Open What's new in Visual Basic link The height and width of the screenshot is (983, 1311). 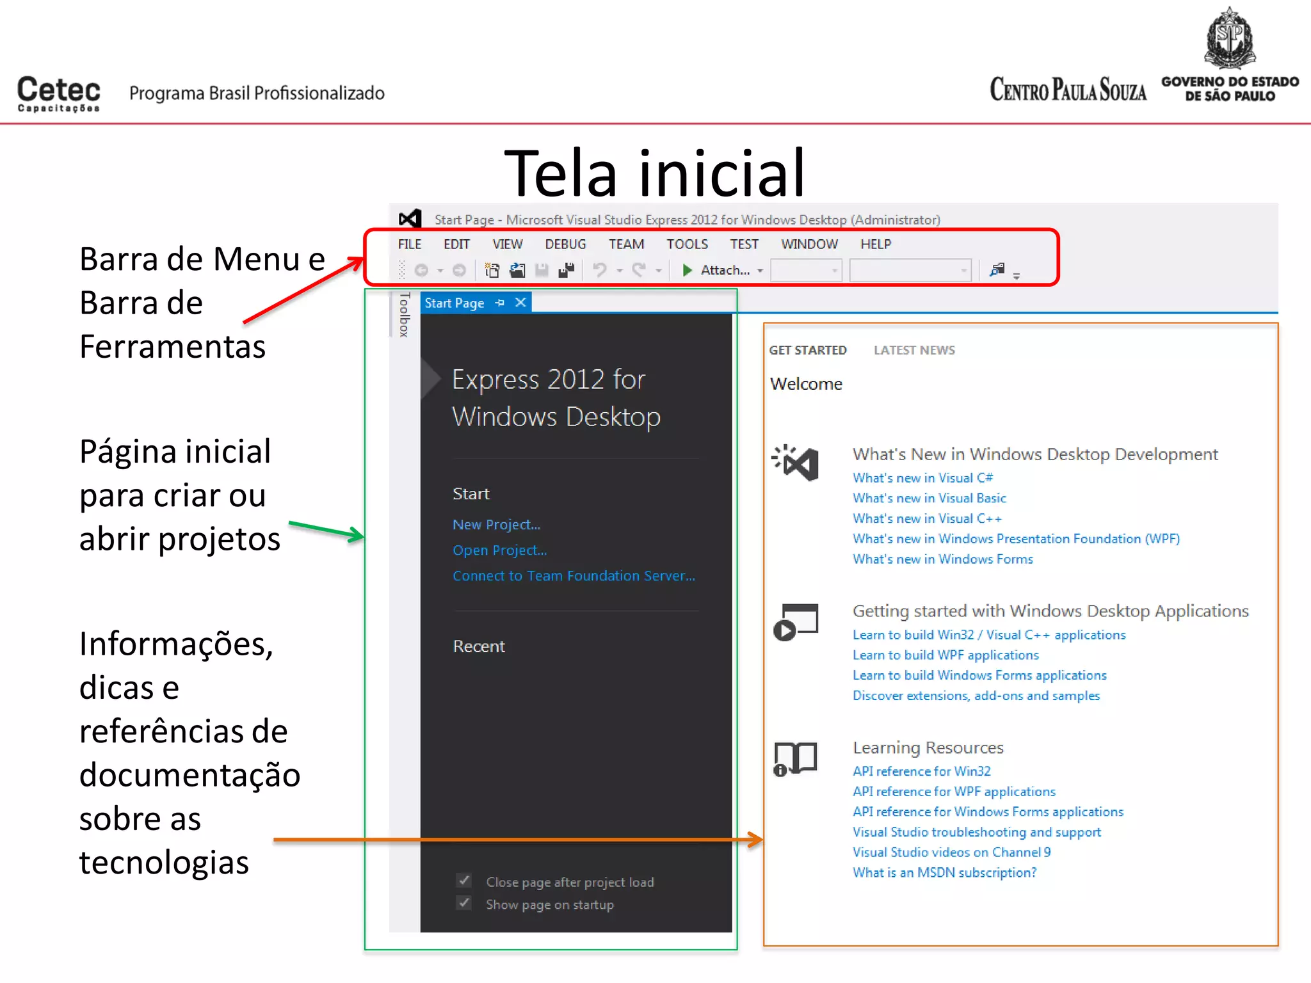[x=929, y=499]
